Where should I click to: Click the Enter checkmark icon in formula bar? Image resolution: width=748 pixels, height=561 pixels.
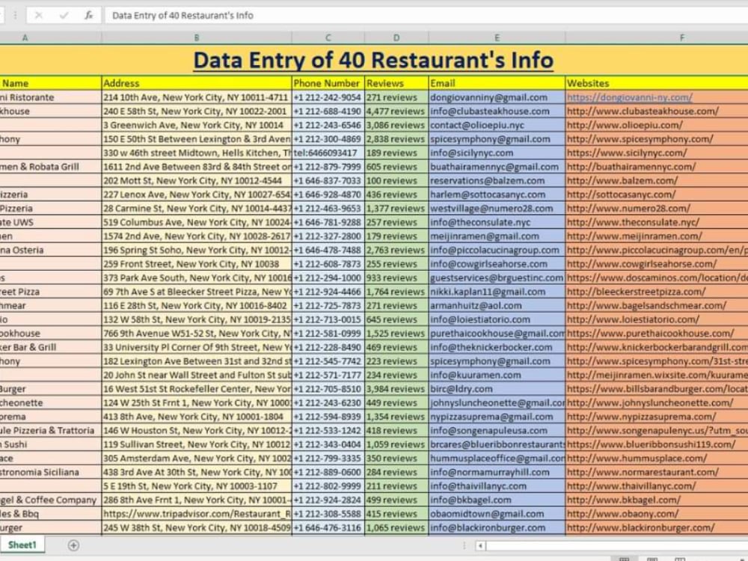tap(64, 15)
